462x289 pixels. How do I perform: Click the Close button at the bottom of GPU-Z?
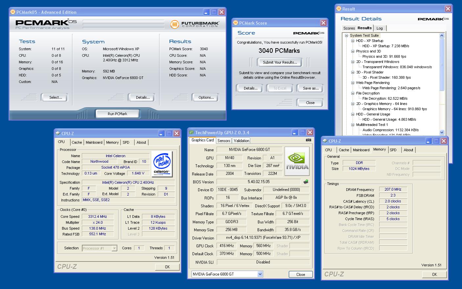click(301, 275)
